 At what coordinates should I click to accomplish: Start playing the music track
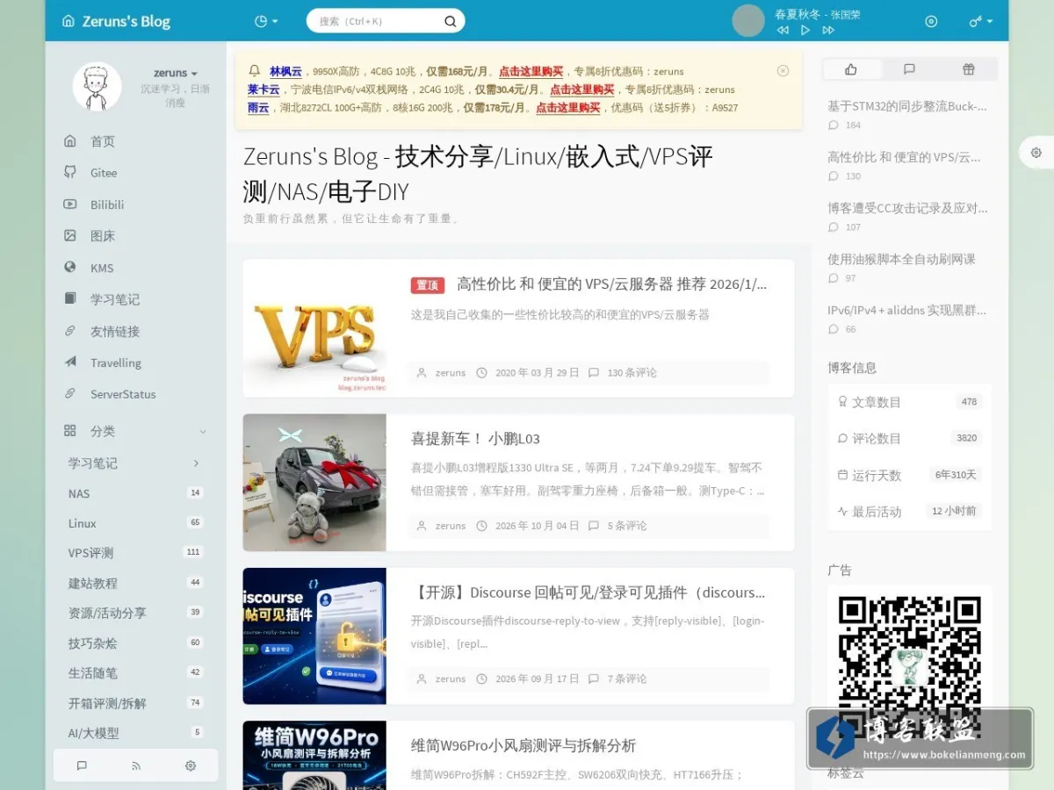[805, 30]
